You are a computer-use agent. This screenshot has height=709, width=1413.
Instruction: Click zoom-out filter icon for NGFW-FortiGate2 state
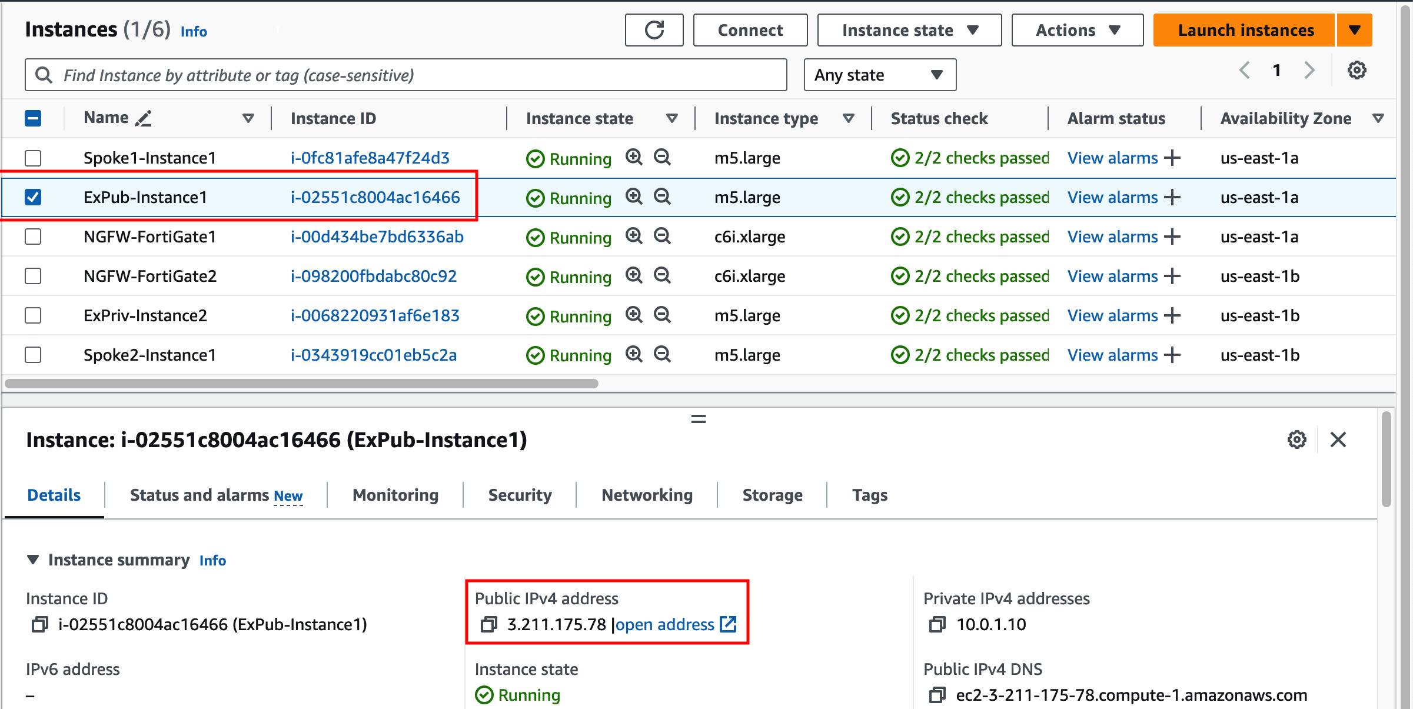pos(663,275)
